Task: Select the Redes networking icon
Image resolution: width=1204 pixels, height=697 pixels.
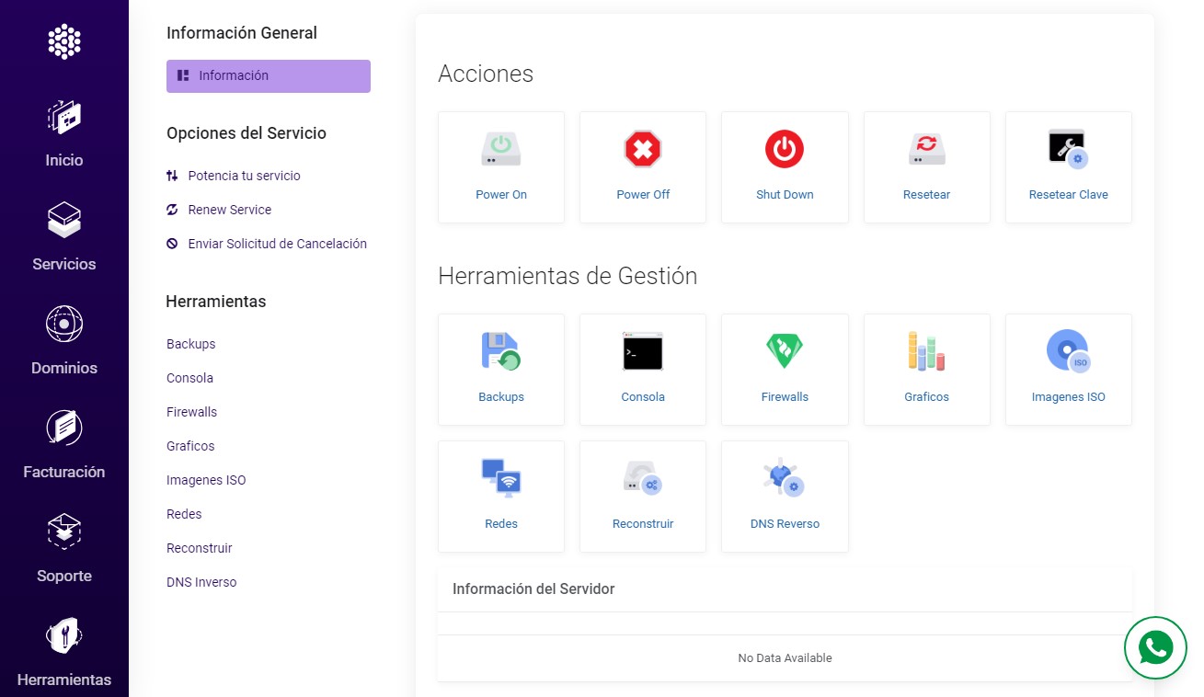Action: [501, 477]
